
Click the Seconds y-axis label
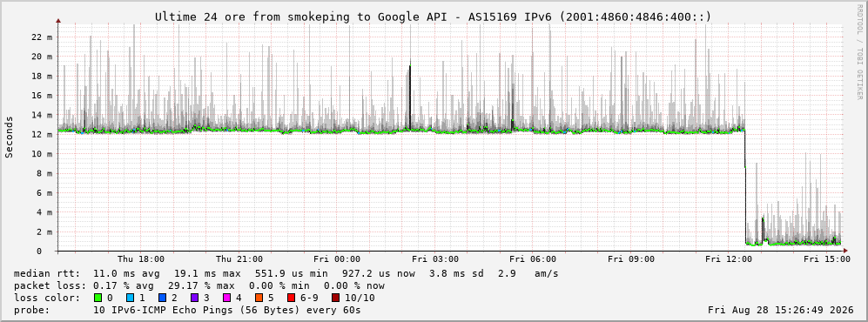point(10,137)
